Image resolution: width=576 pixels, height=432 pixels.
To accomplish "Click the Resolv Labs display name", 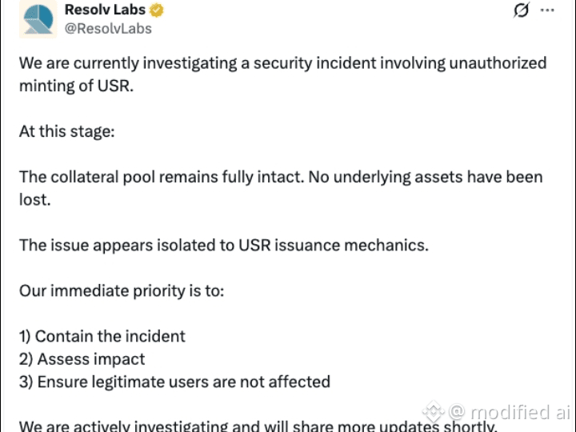I will pos(105,10).
